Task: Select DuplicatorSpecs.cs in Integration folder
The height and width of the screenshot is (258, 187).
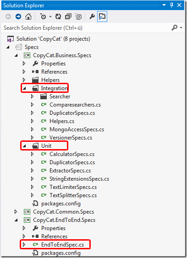Action: coord(72,113)
